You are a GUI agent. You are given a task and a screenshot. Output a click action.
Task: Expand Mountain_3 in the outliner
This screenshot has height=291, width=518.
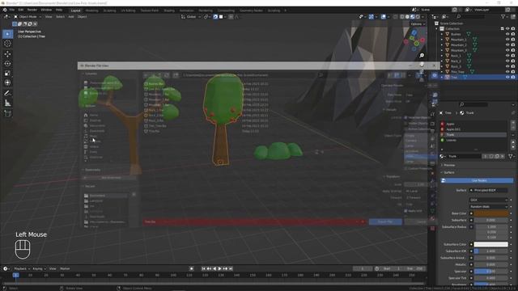[442, 50]
